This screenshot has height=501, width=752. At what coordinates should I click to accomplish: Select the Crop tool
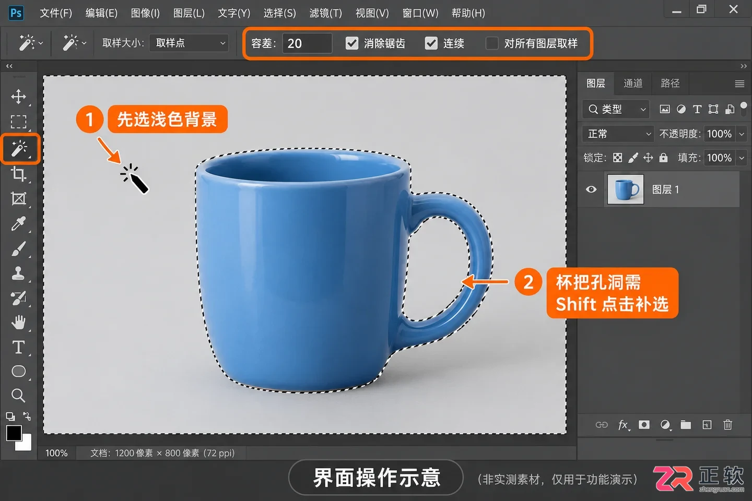pyautogui.click(x=18, y=174)
